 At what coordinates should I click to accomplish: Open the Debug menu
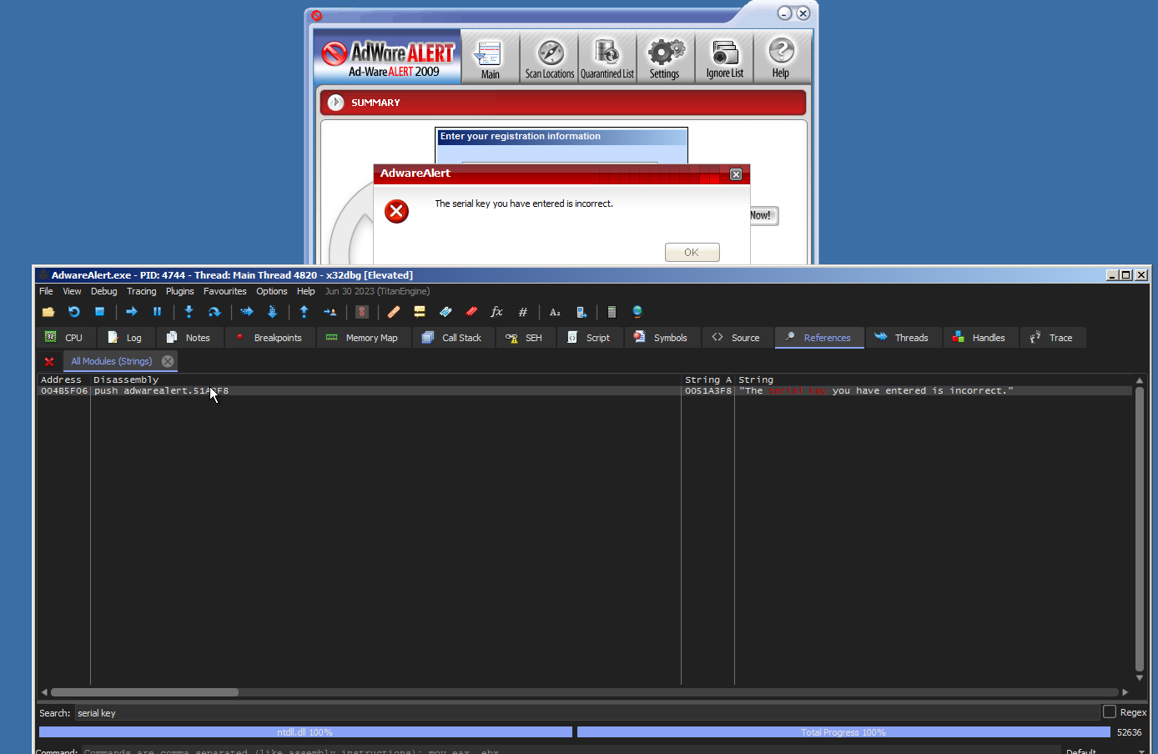pyautogui.click(x=103, y=291)
